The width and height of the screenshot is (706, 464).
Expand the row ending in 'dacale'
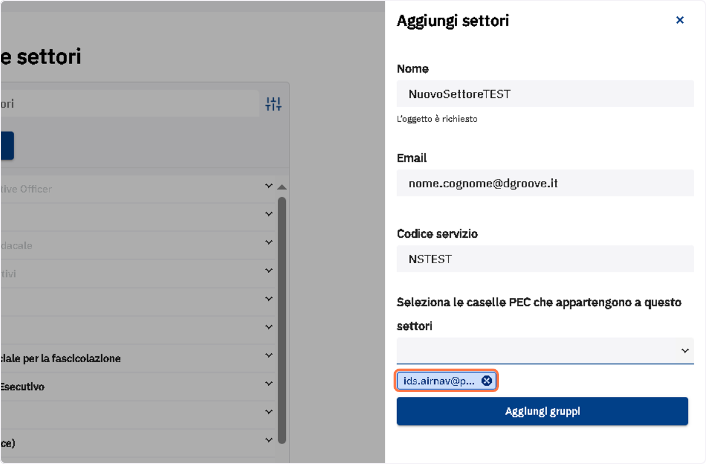point(269,243)
